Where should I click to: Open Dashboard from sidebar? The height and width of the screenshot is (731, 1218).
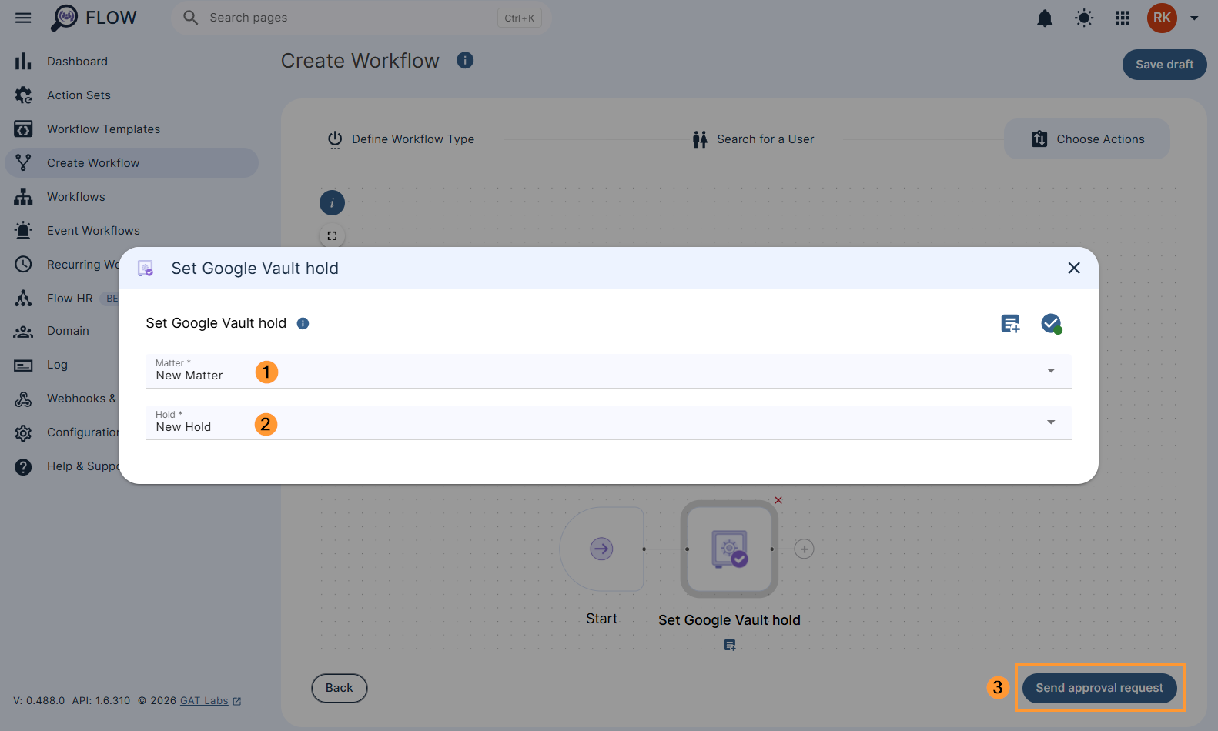(132, 62)
